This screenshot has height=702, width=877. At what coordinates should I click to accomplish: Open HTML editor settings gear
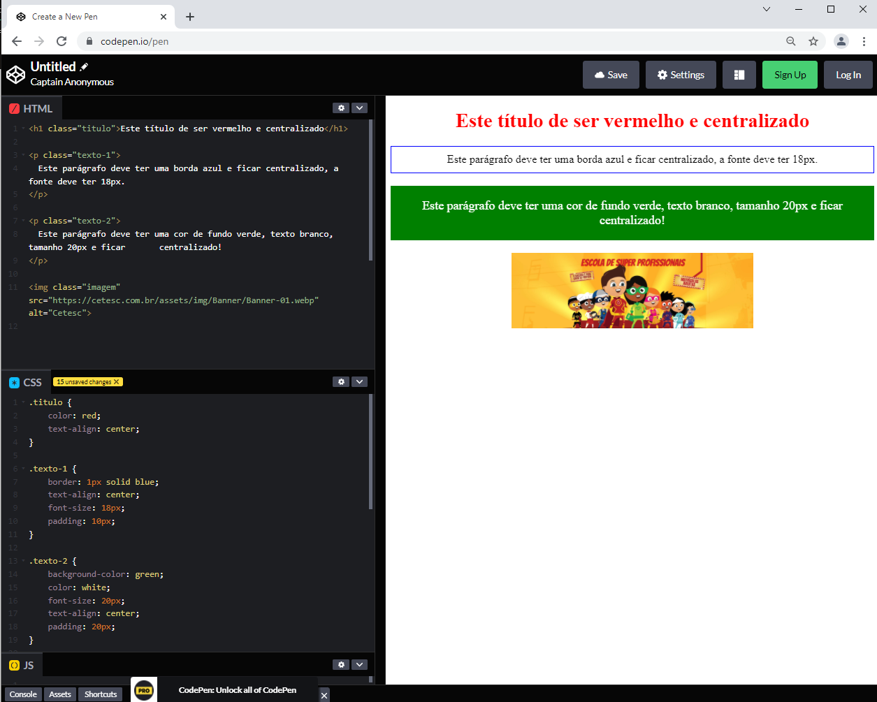pos(340,108)
